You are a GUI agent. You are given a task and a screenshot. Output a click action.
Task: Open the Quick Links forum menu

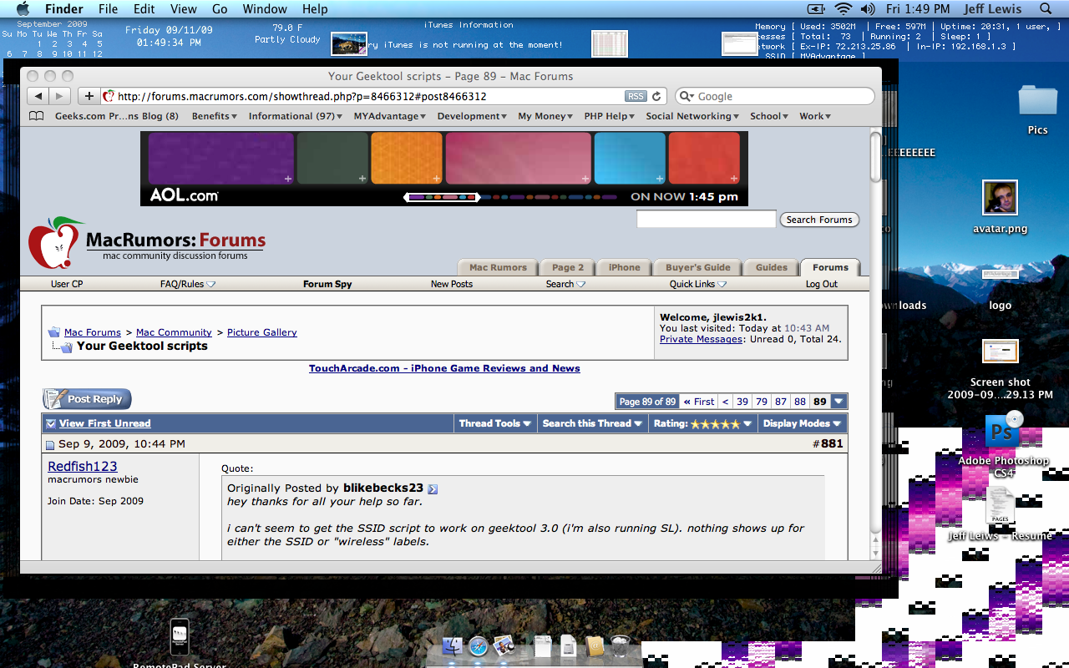pos(697,284)
